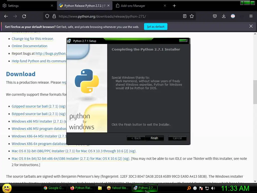
Task: Click the Python Setup title bar icon
Action: (x=69, y=41)
